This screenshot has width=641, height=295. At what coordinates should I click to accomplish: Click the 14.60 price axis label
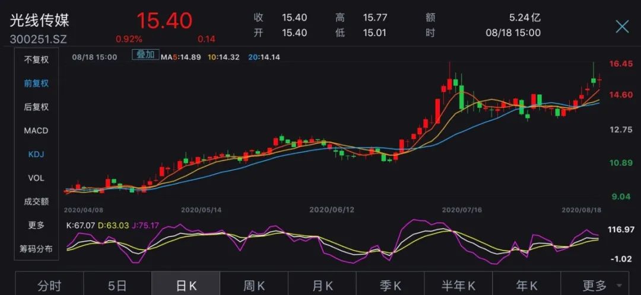(622, 95)
